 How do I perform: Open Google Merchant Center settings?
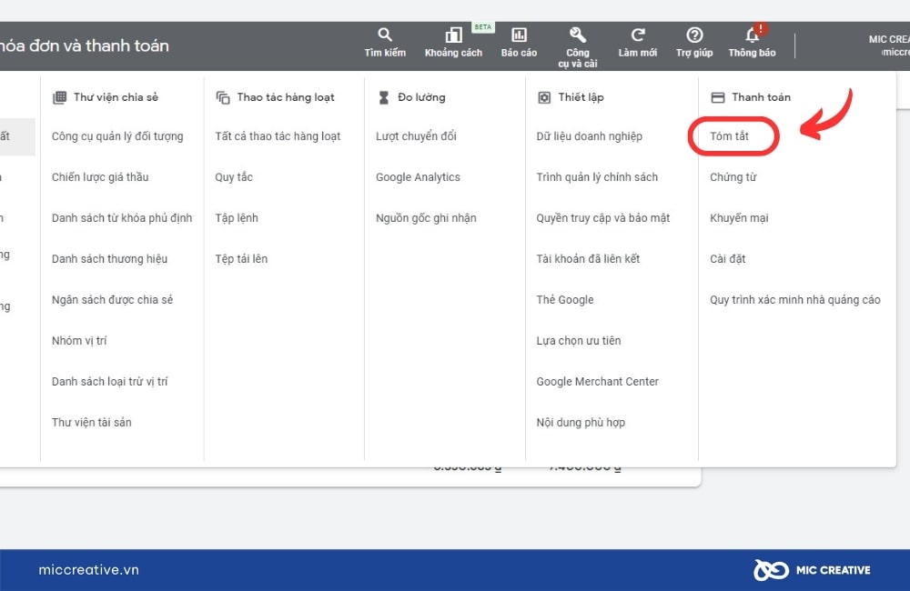tap(597, 382)
